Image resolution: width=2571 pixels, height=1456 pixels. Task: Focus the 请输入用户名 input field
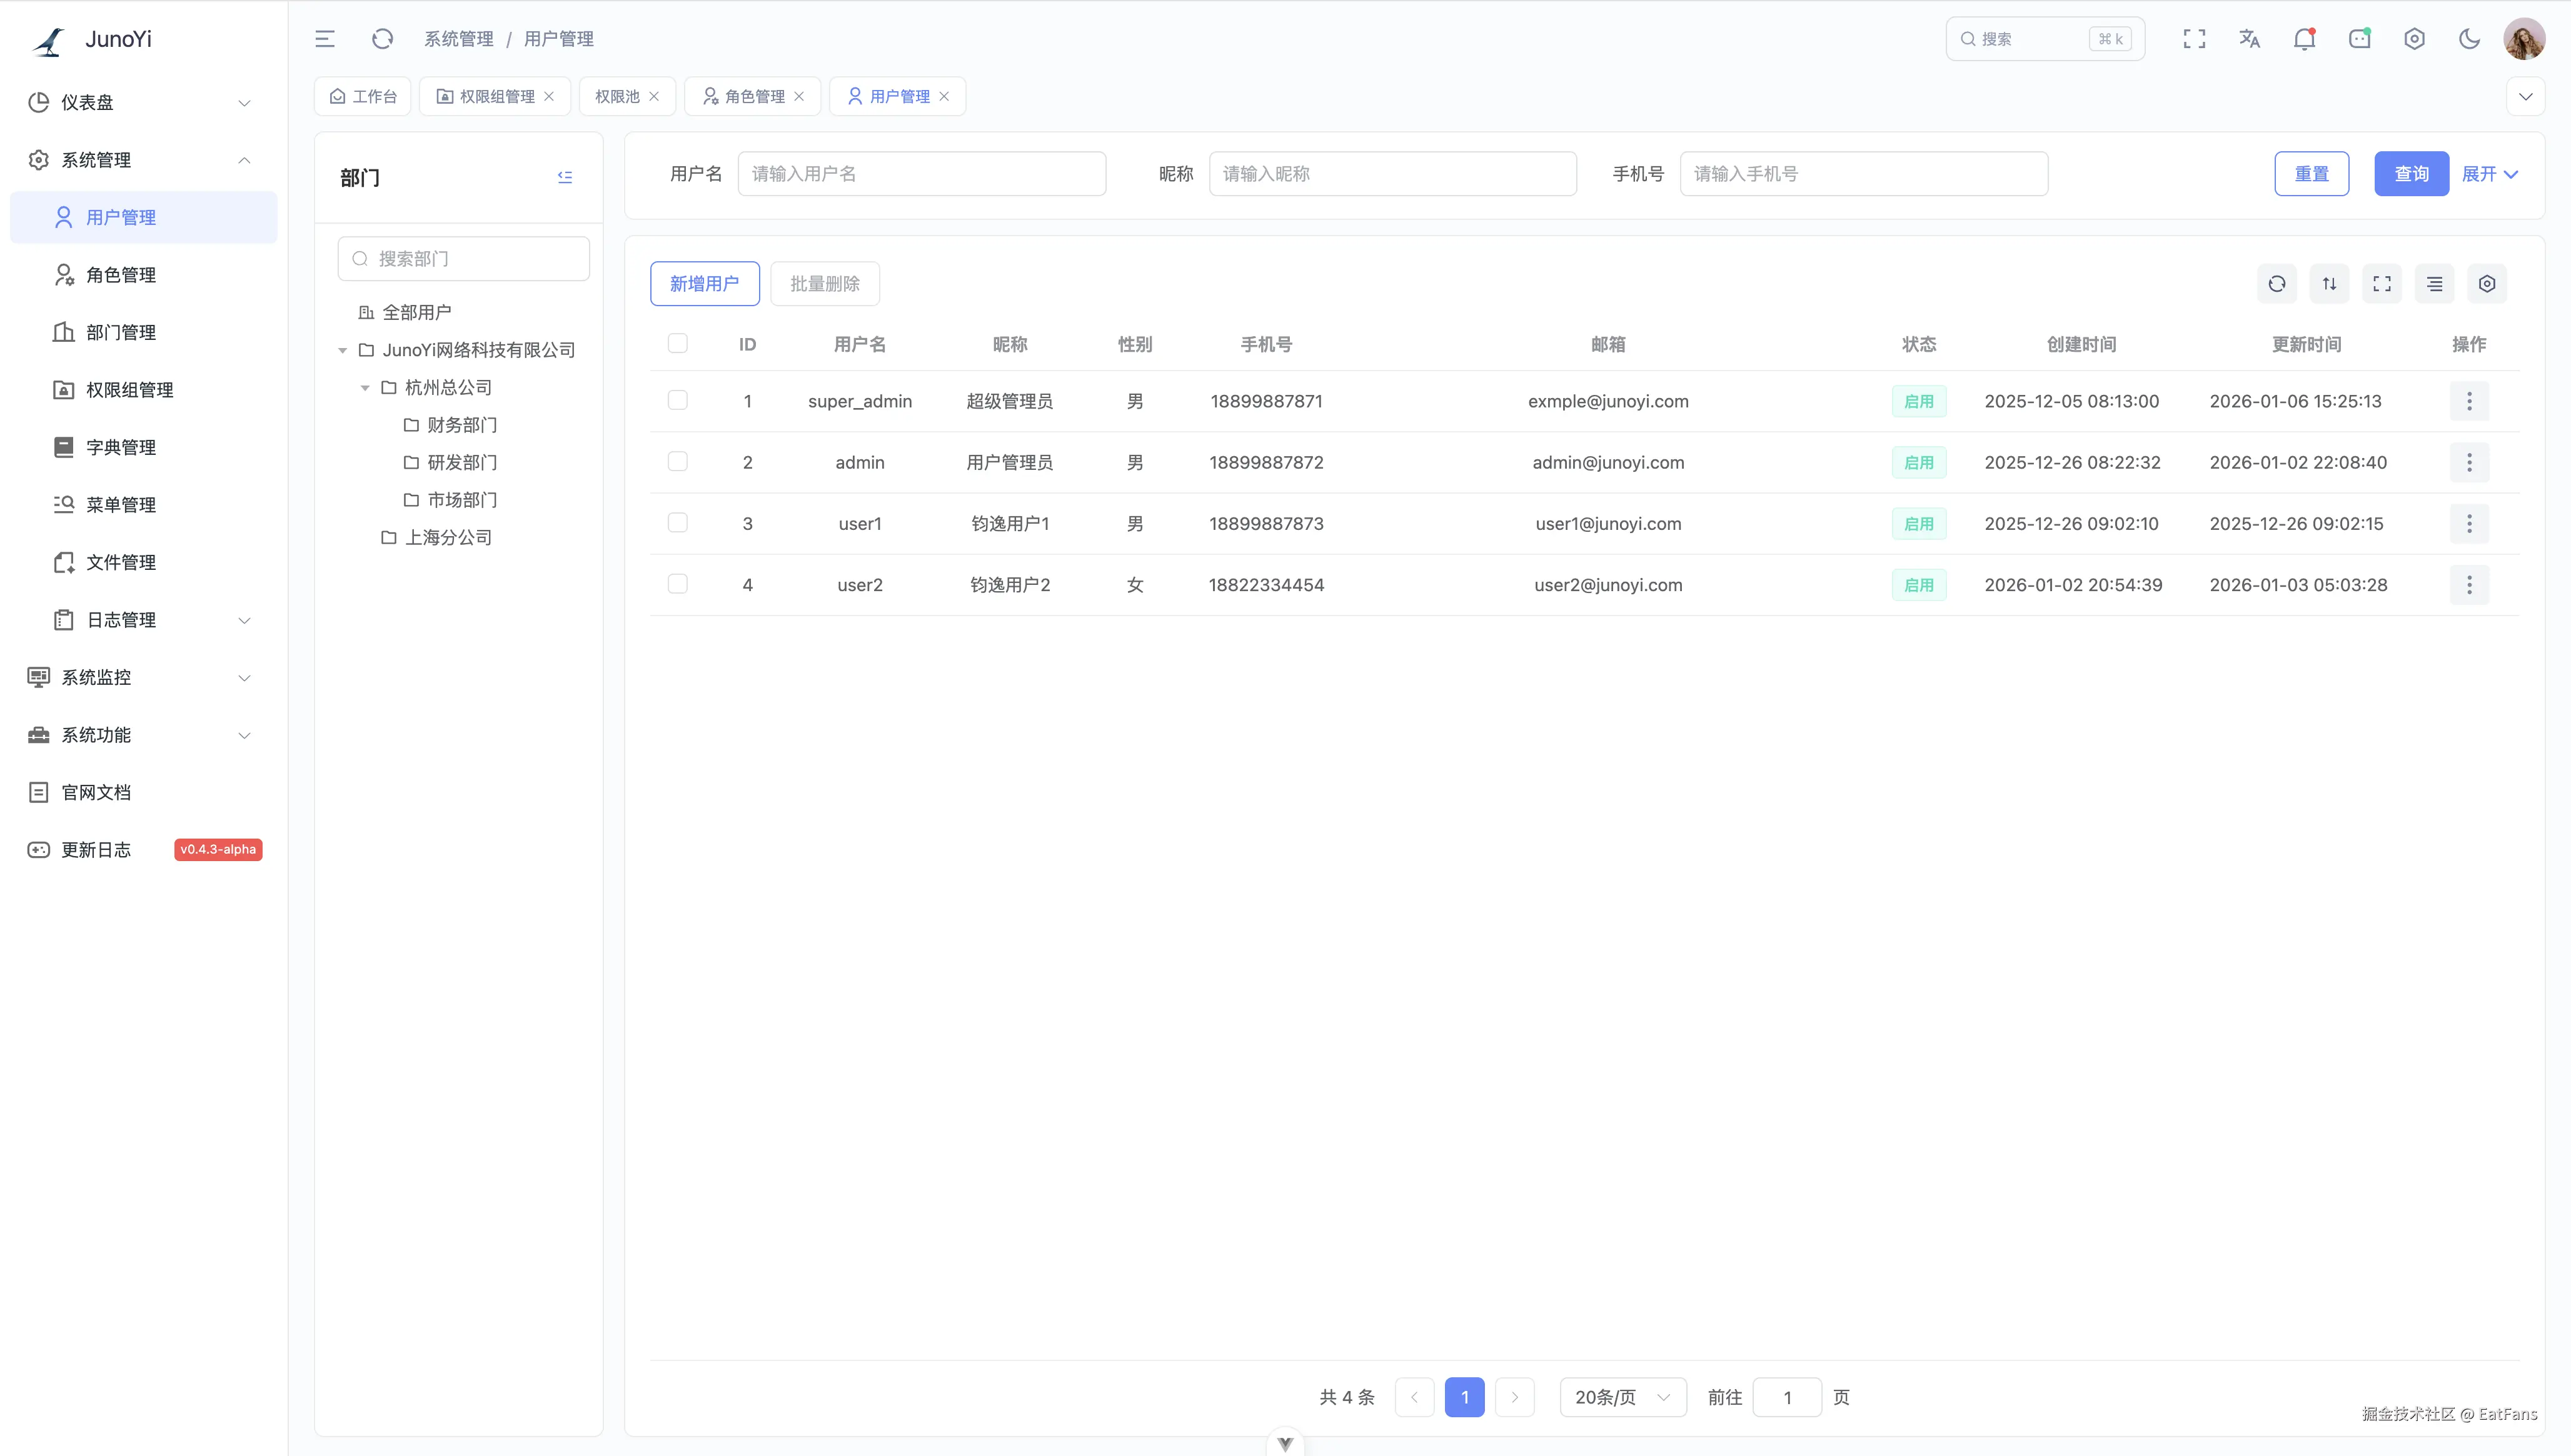[x=922, y=174]
